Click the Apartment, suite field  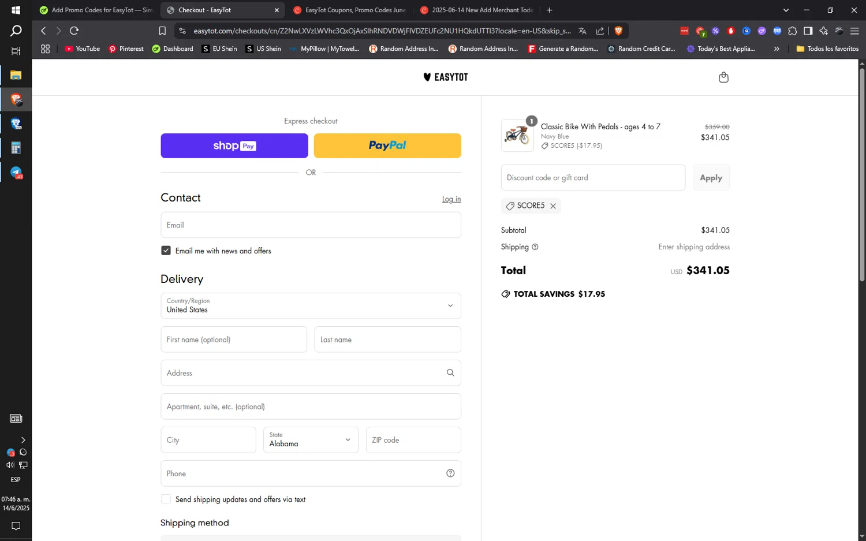click(311, 406)
